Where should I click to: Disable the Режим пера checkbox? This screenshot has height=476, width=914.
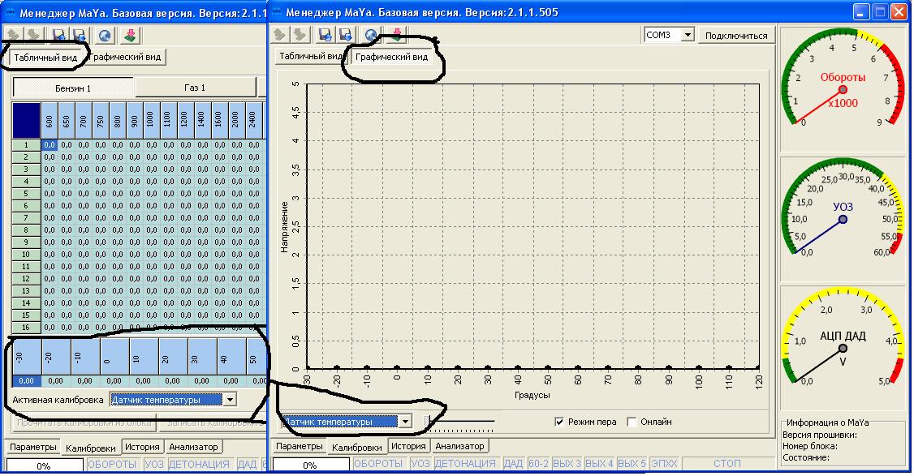click(x=558, y=422)
